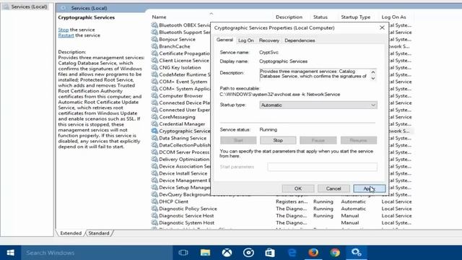462x260 pixels.
Task: Switch to the Standard view tab
Action: [99, 233]
